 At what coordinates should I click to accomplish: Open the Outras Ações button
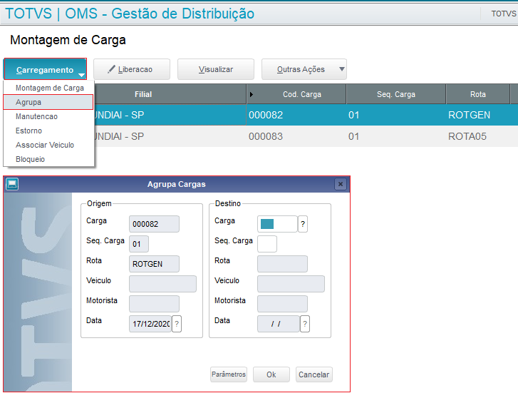(304, 69)
